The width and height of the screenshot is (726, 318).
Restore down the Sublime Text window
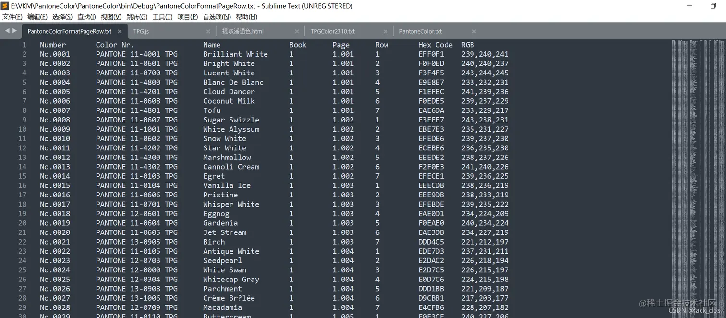click(713, 6)
